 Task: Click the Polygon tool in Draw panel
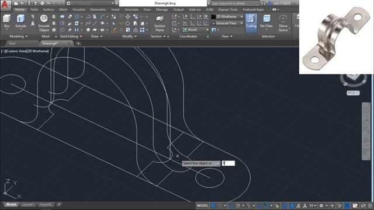88,30
